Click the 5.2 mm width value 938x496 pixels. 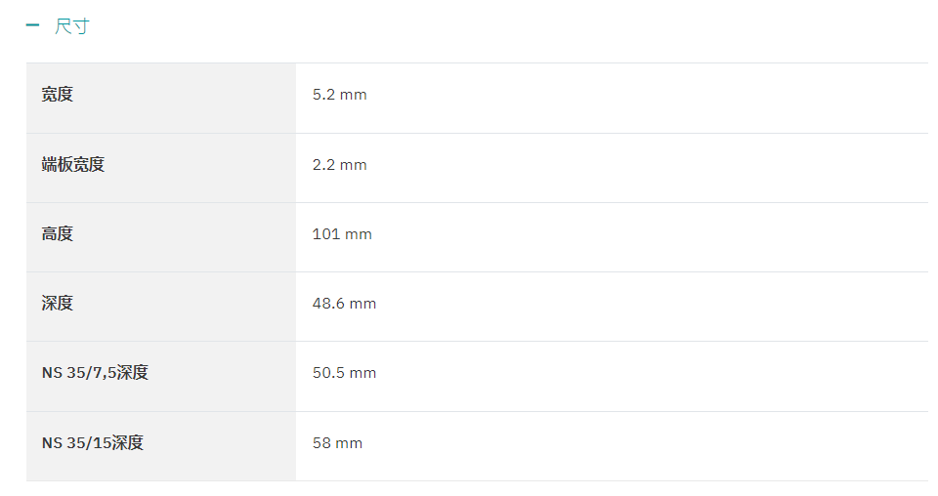click(x=339, y=95)
